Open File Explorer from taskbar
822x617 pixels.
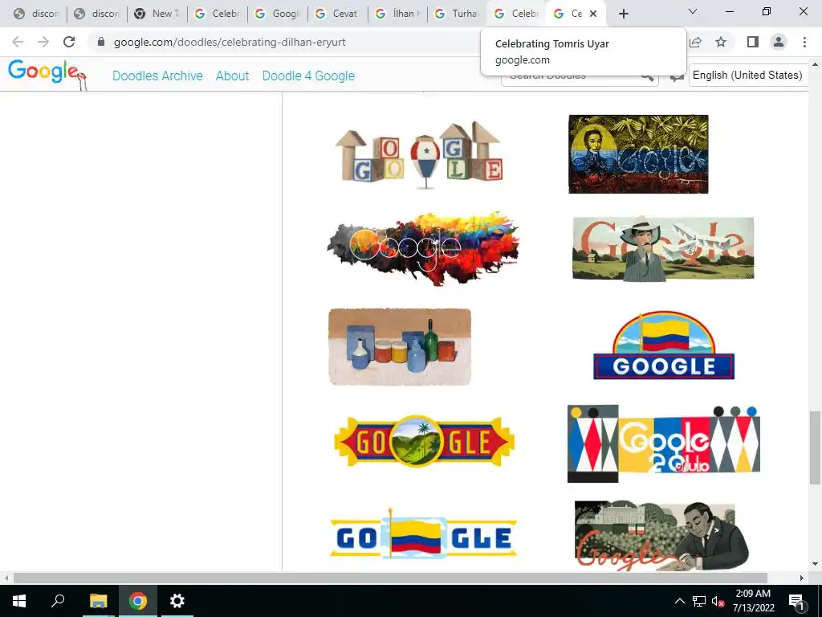pos(98,601)
